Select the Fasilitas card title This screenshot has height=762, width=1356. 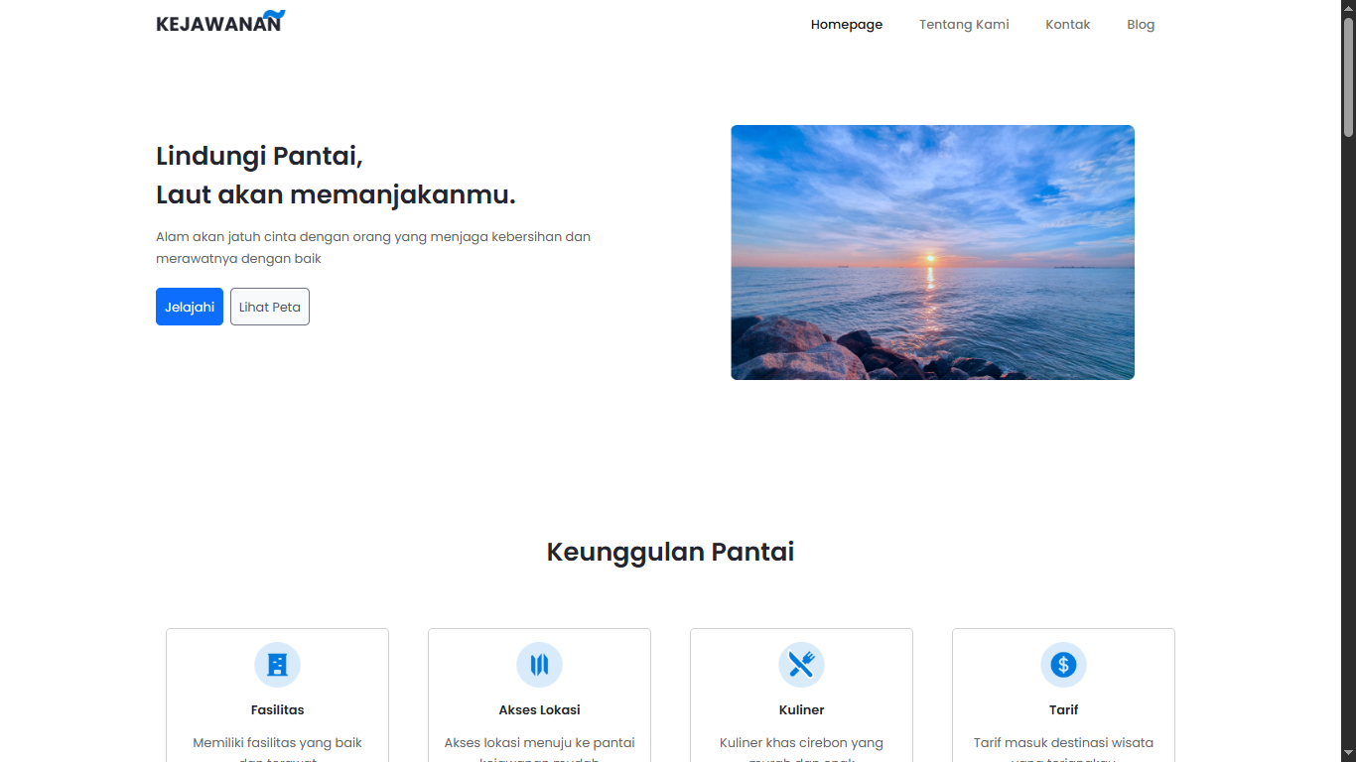(277, 710)
